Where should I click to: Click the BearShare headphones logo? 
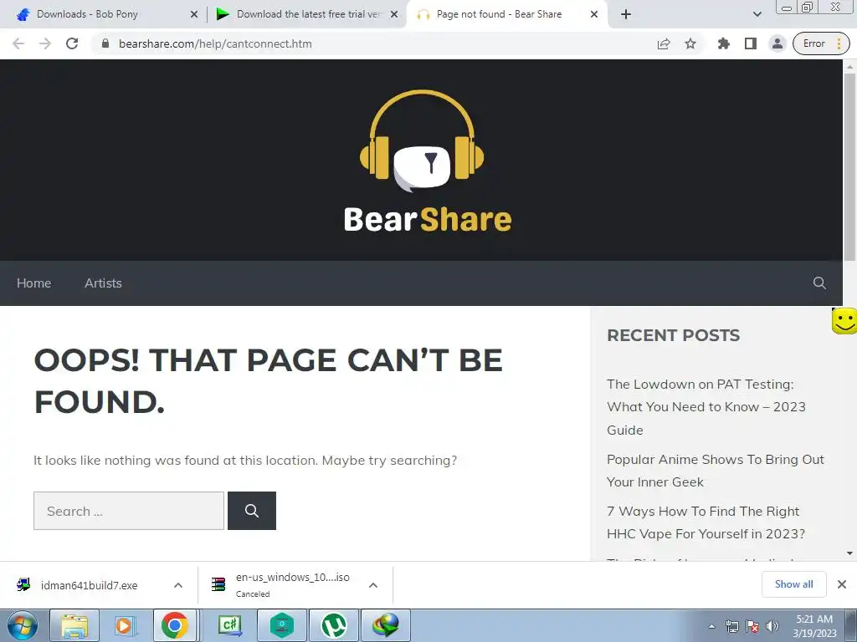point(428,160)
